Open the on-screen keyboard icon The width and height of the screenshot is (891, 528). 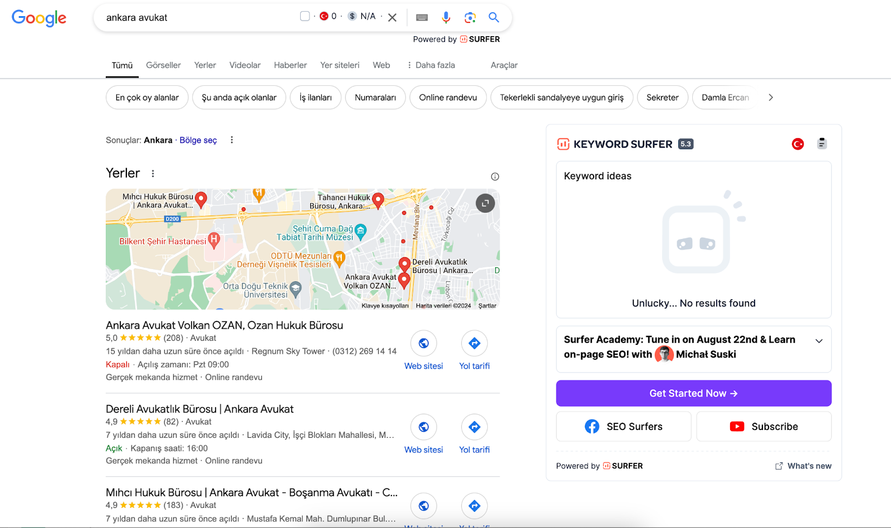click(x=422, y=17)
